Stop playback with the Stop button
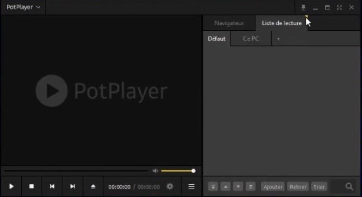362x197 pixels. [32, 186]
